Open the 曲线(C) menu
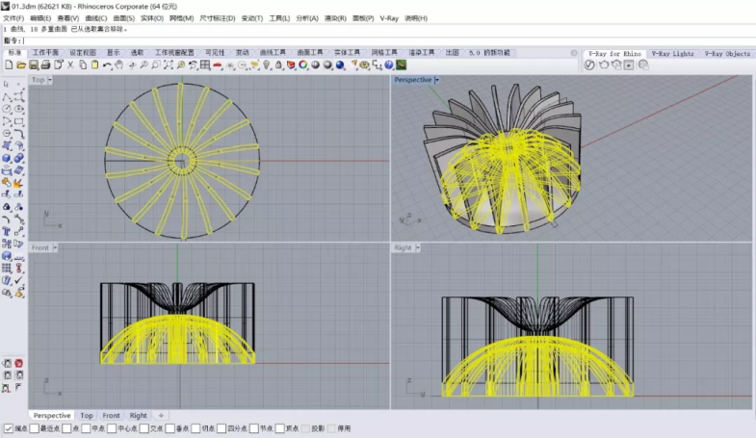 96,18
